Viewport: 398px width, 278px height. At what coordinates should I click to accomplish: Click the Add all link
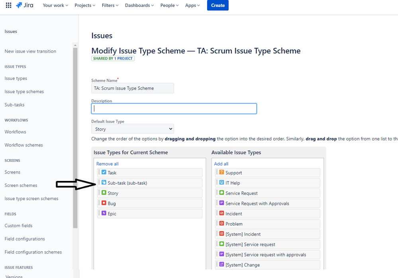[x=221, y=163]
